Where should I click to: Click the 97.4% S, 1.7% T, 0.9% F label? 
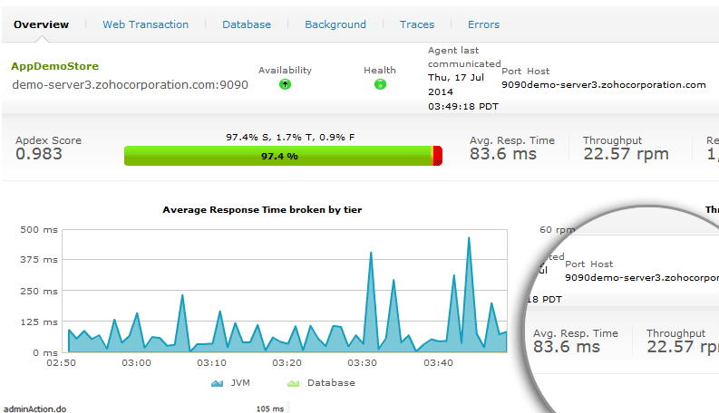[290, 138]
